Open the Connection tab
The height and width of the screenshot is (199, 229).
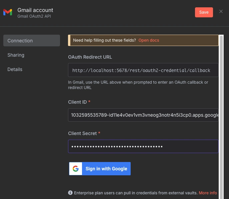32,41
